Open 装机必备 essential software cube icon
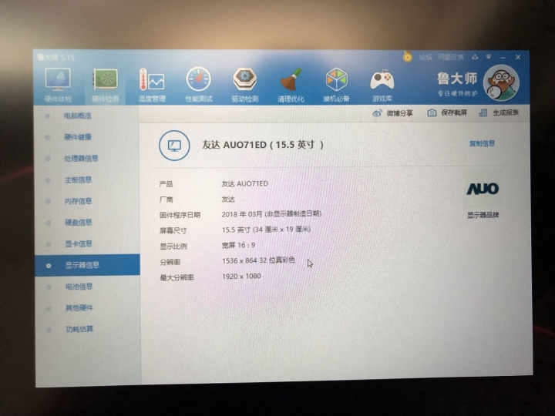The height and width of the screenshot is (416, 555). (337, 79)
